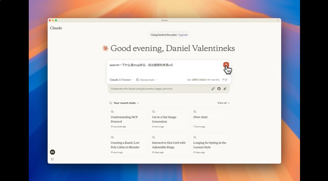Click the 'shift + return' keyboard hint

(199, 80)
